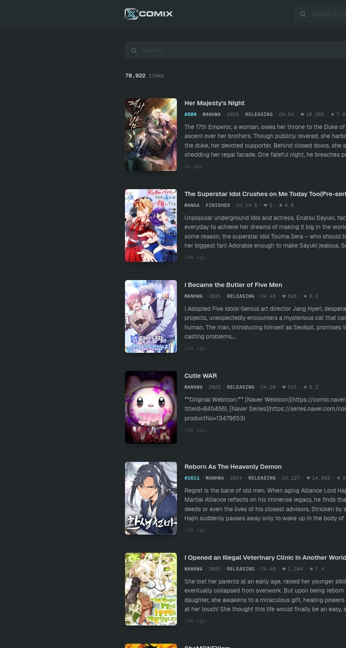Click star icon on Illegal Veterinary Clinic entry
This screenshot has height=648, width=346.
point(311,569)
